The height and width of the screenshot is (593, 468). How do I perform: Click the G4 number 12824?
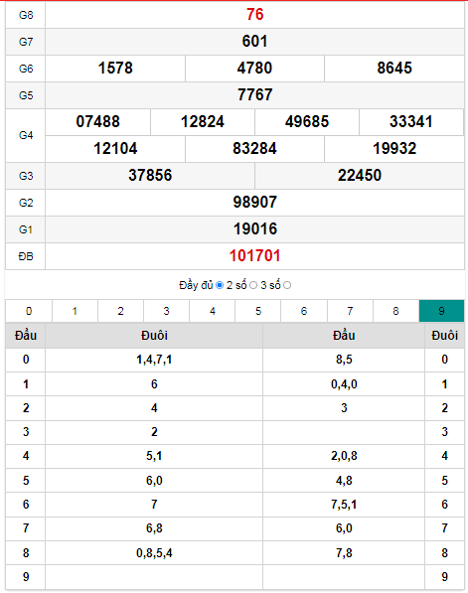[x=203, y=122]
